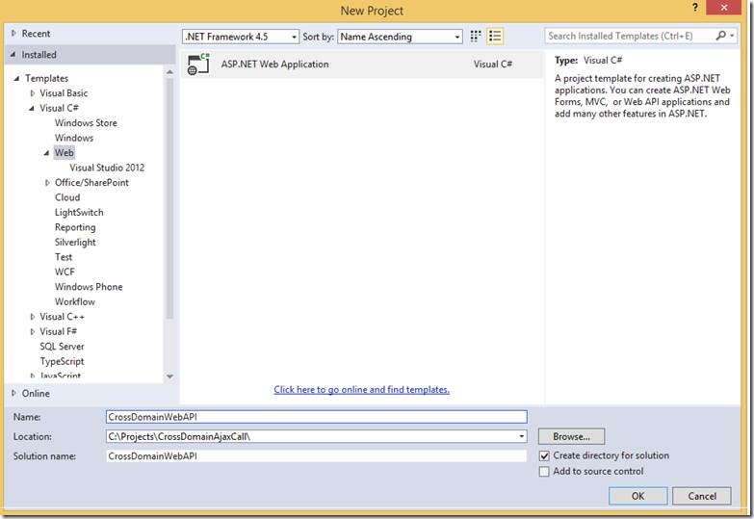Image resolution: width=754 pixels, height=519 pixels.
Task: Click the tree scrollbar up arrow
Action: tap(169, 71)
